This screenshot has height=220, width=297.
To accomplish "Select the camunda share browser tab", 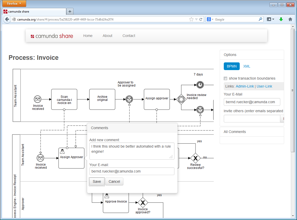I will (34, 12).
